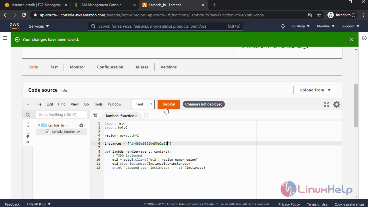The height and width of the screenshot is (207, 368).
Task: Click the AWS services search field
Action: pos(166,26)
